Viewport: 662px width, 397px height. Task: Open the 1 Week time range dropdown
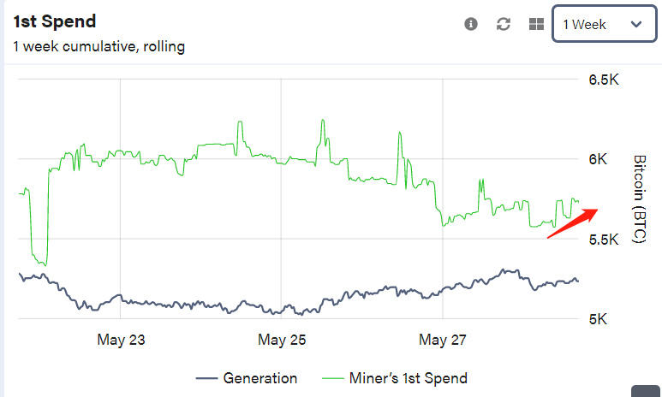tap(601, 24)
